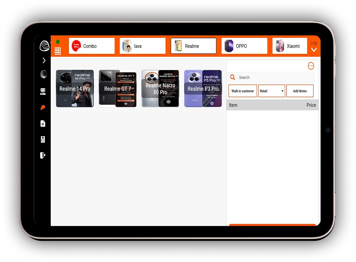Open the receipt sidebar icon

43,139
